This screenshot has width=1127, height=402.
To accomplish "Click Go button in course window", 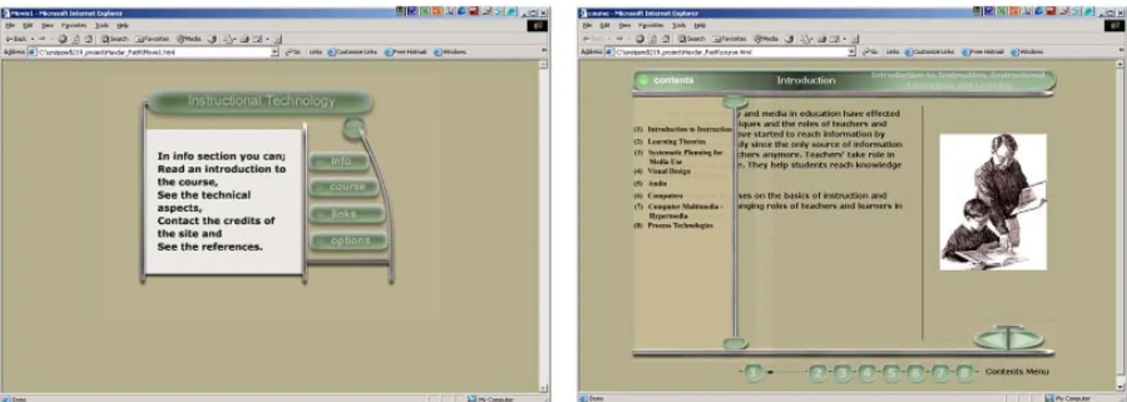I will point(870,52).
